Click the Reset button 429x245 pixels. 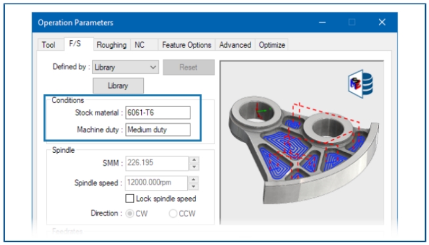click(189, 67)
